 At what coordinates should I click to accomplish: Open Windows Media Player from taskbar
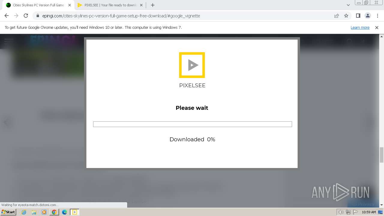[44, 212]
